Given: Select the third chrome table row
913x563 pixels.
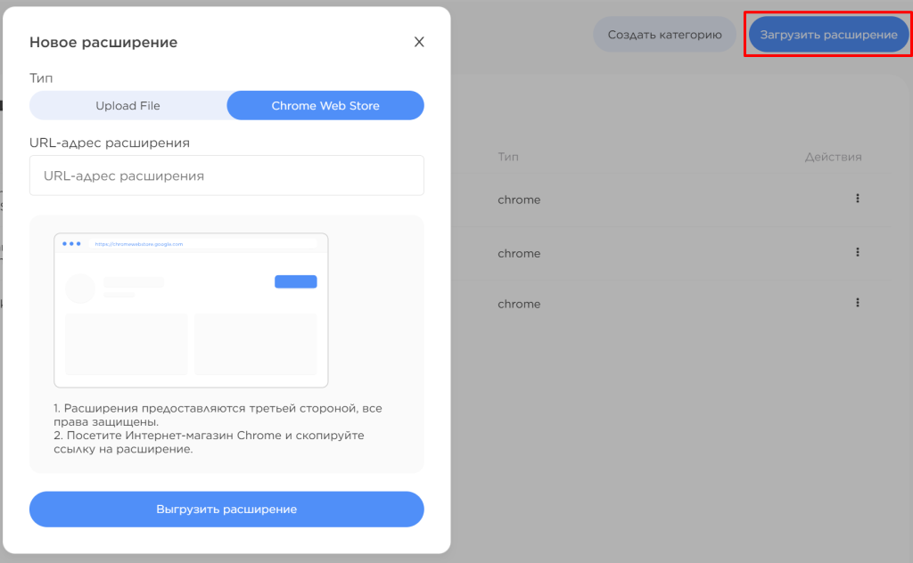Looking at the screenshot, I should pos(670,304).
